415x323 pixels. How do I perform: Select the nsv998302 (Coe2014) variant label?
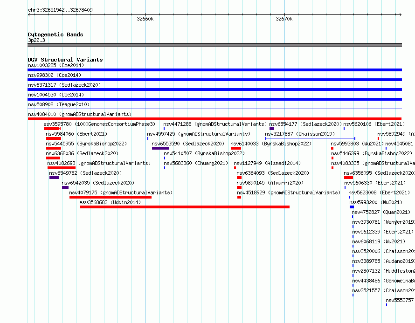coord(55,75)
